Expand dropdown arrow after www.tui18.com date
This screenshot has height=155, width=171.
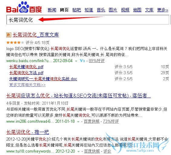click(79, 151)
